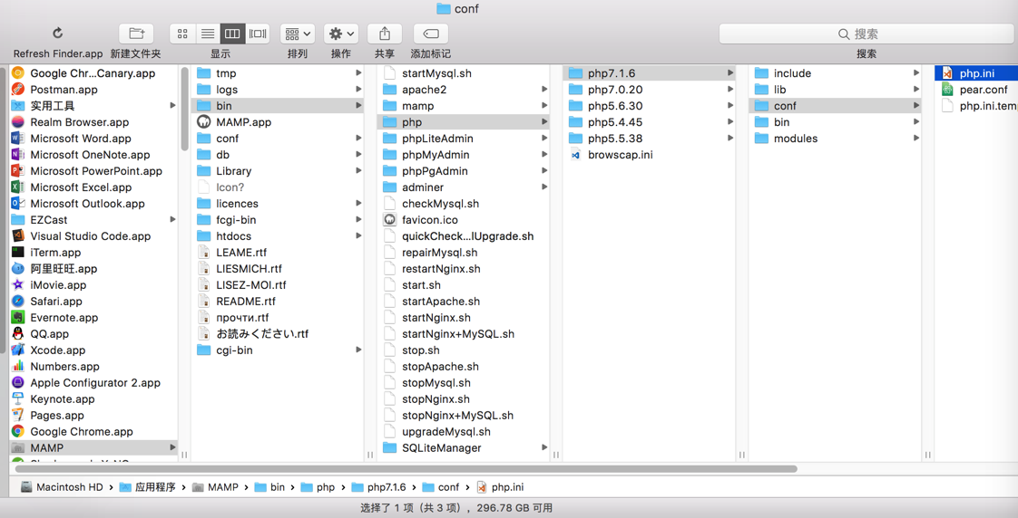Image resolution: width=1018 pixels, height=518 pixels.
Task: Select the Postman.app icon
Action: coord(18,90)
